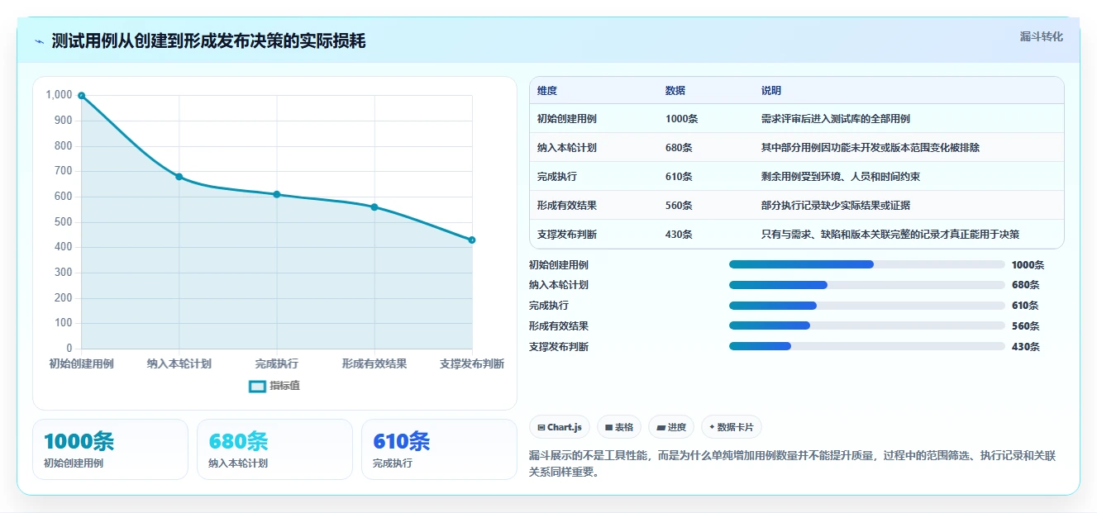Screen dimensions: 1097x513
Task: Open the 610条 data card
Action: pyautogui.click(x=439, y=449)
